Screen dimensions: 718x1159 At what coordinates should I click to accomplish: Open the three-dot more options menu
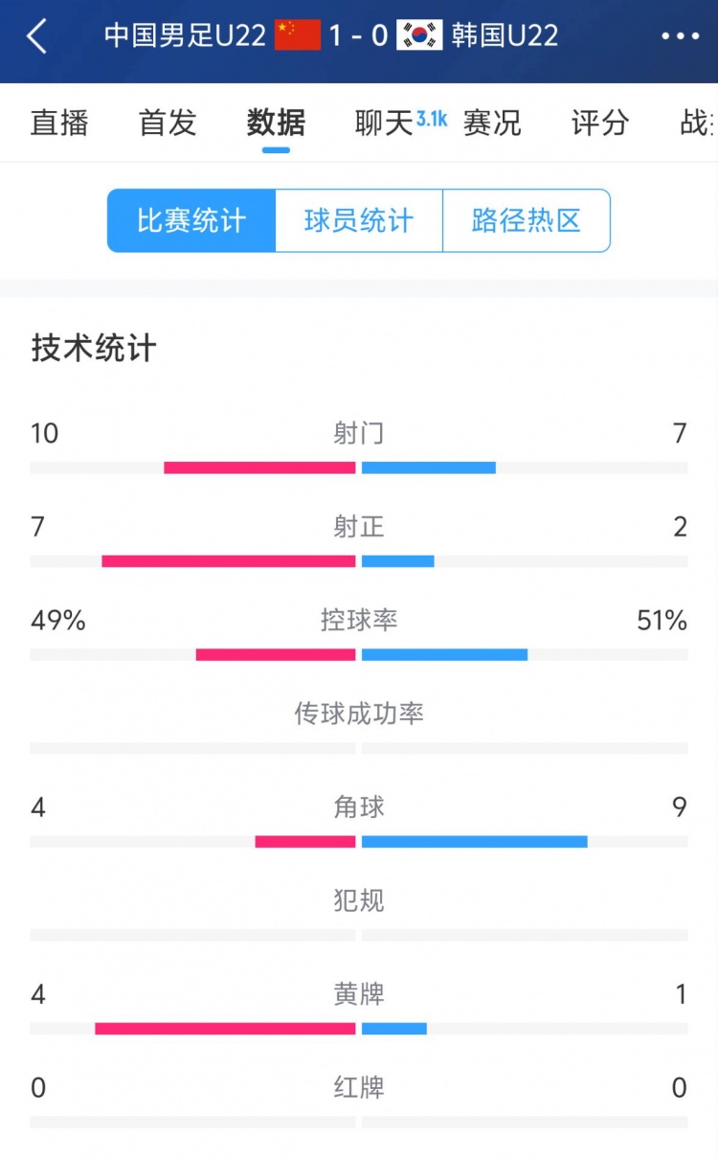681,36
